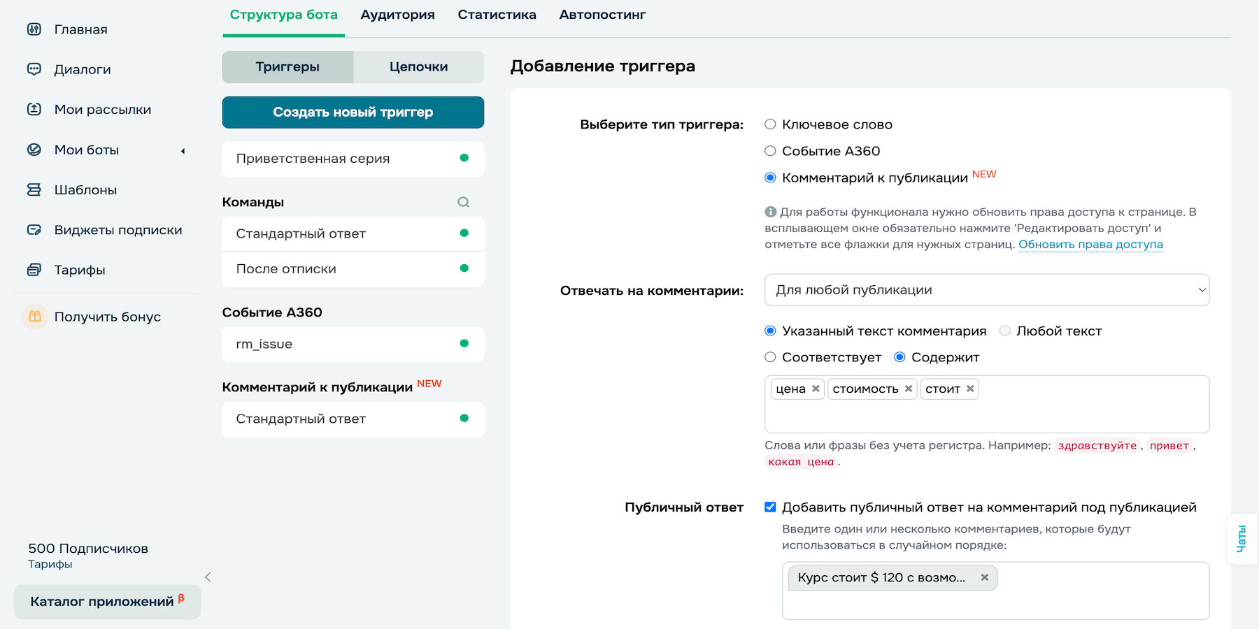Open the Тарифы sidebar icon
1259x629 pixels.
tap(34, 270)
